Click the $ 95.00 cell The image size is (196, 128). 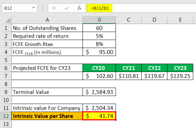(x=99, y=52)
